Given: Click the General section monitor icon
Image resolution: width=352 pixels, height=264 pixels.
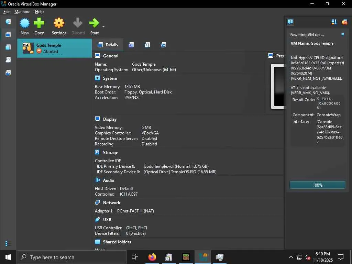Looking at the screenshot, I should (97, 56).
